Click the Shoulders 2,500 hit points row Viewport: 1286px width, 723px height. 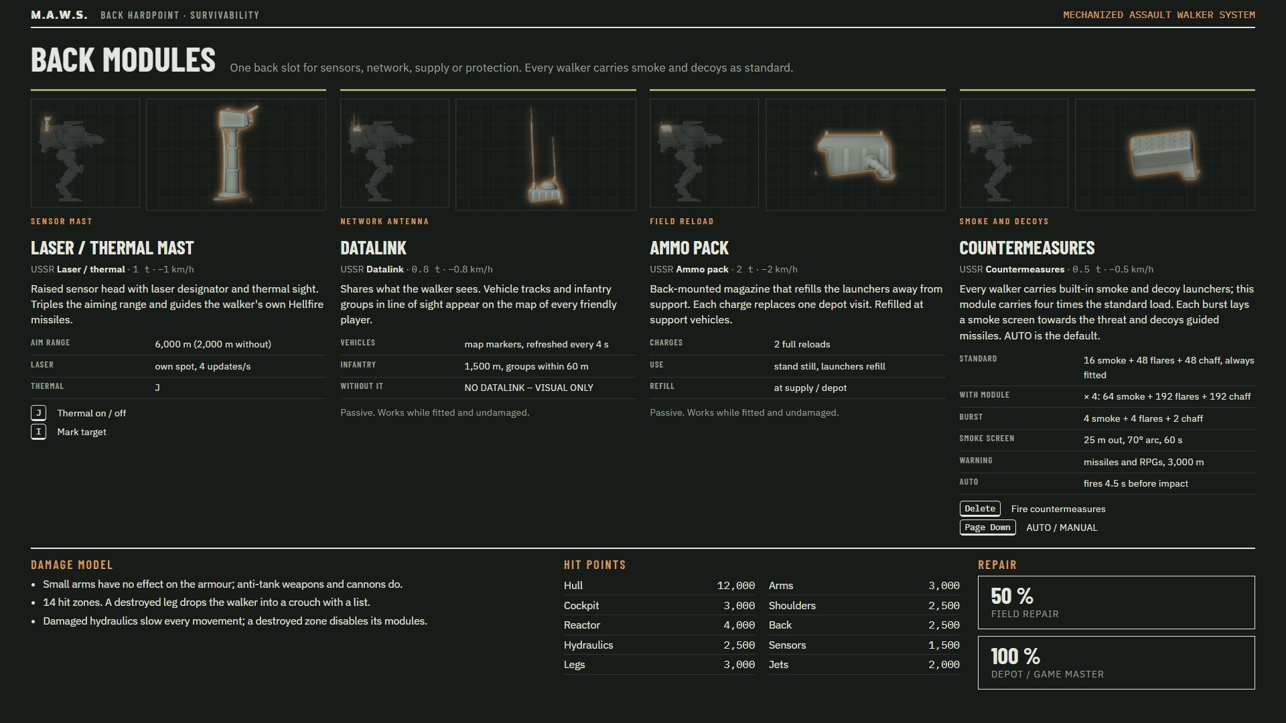click(864, 606)
